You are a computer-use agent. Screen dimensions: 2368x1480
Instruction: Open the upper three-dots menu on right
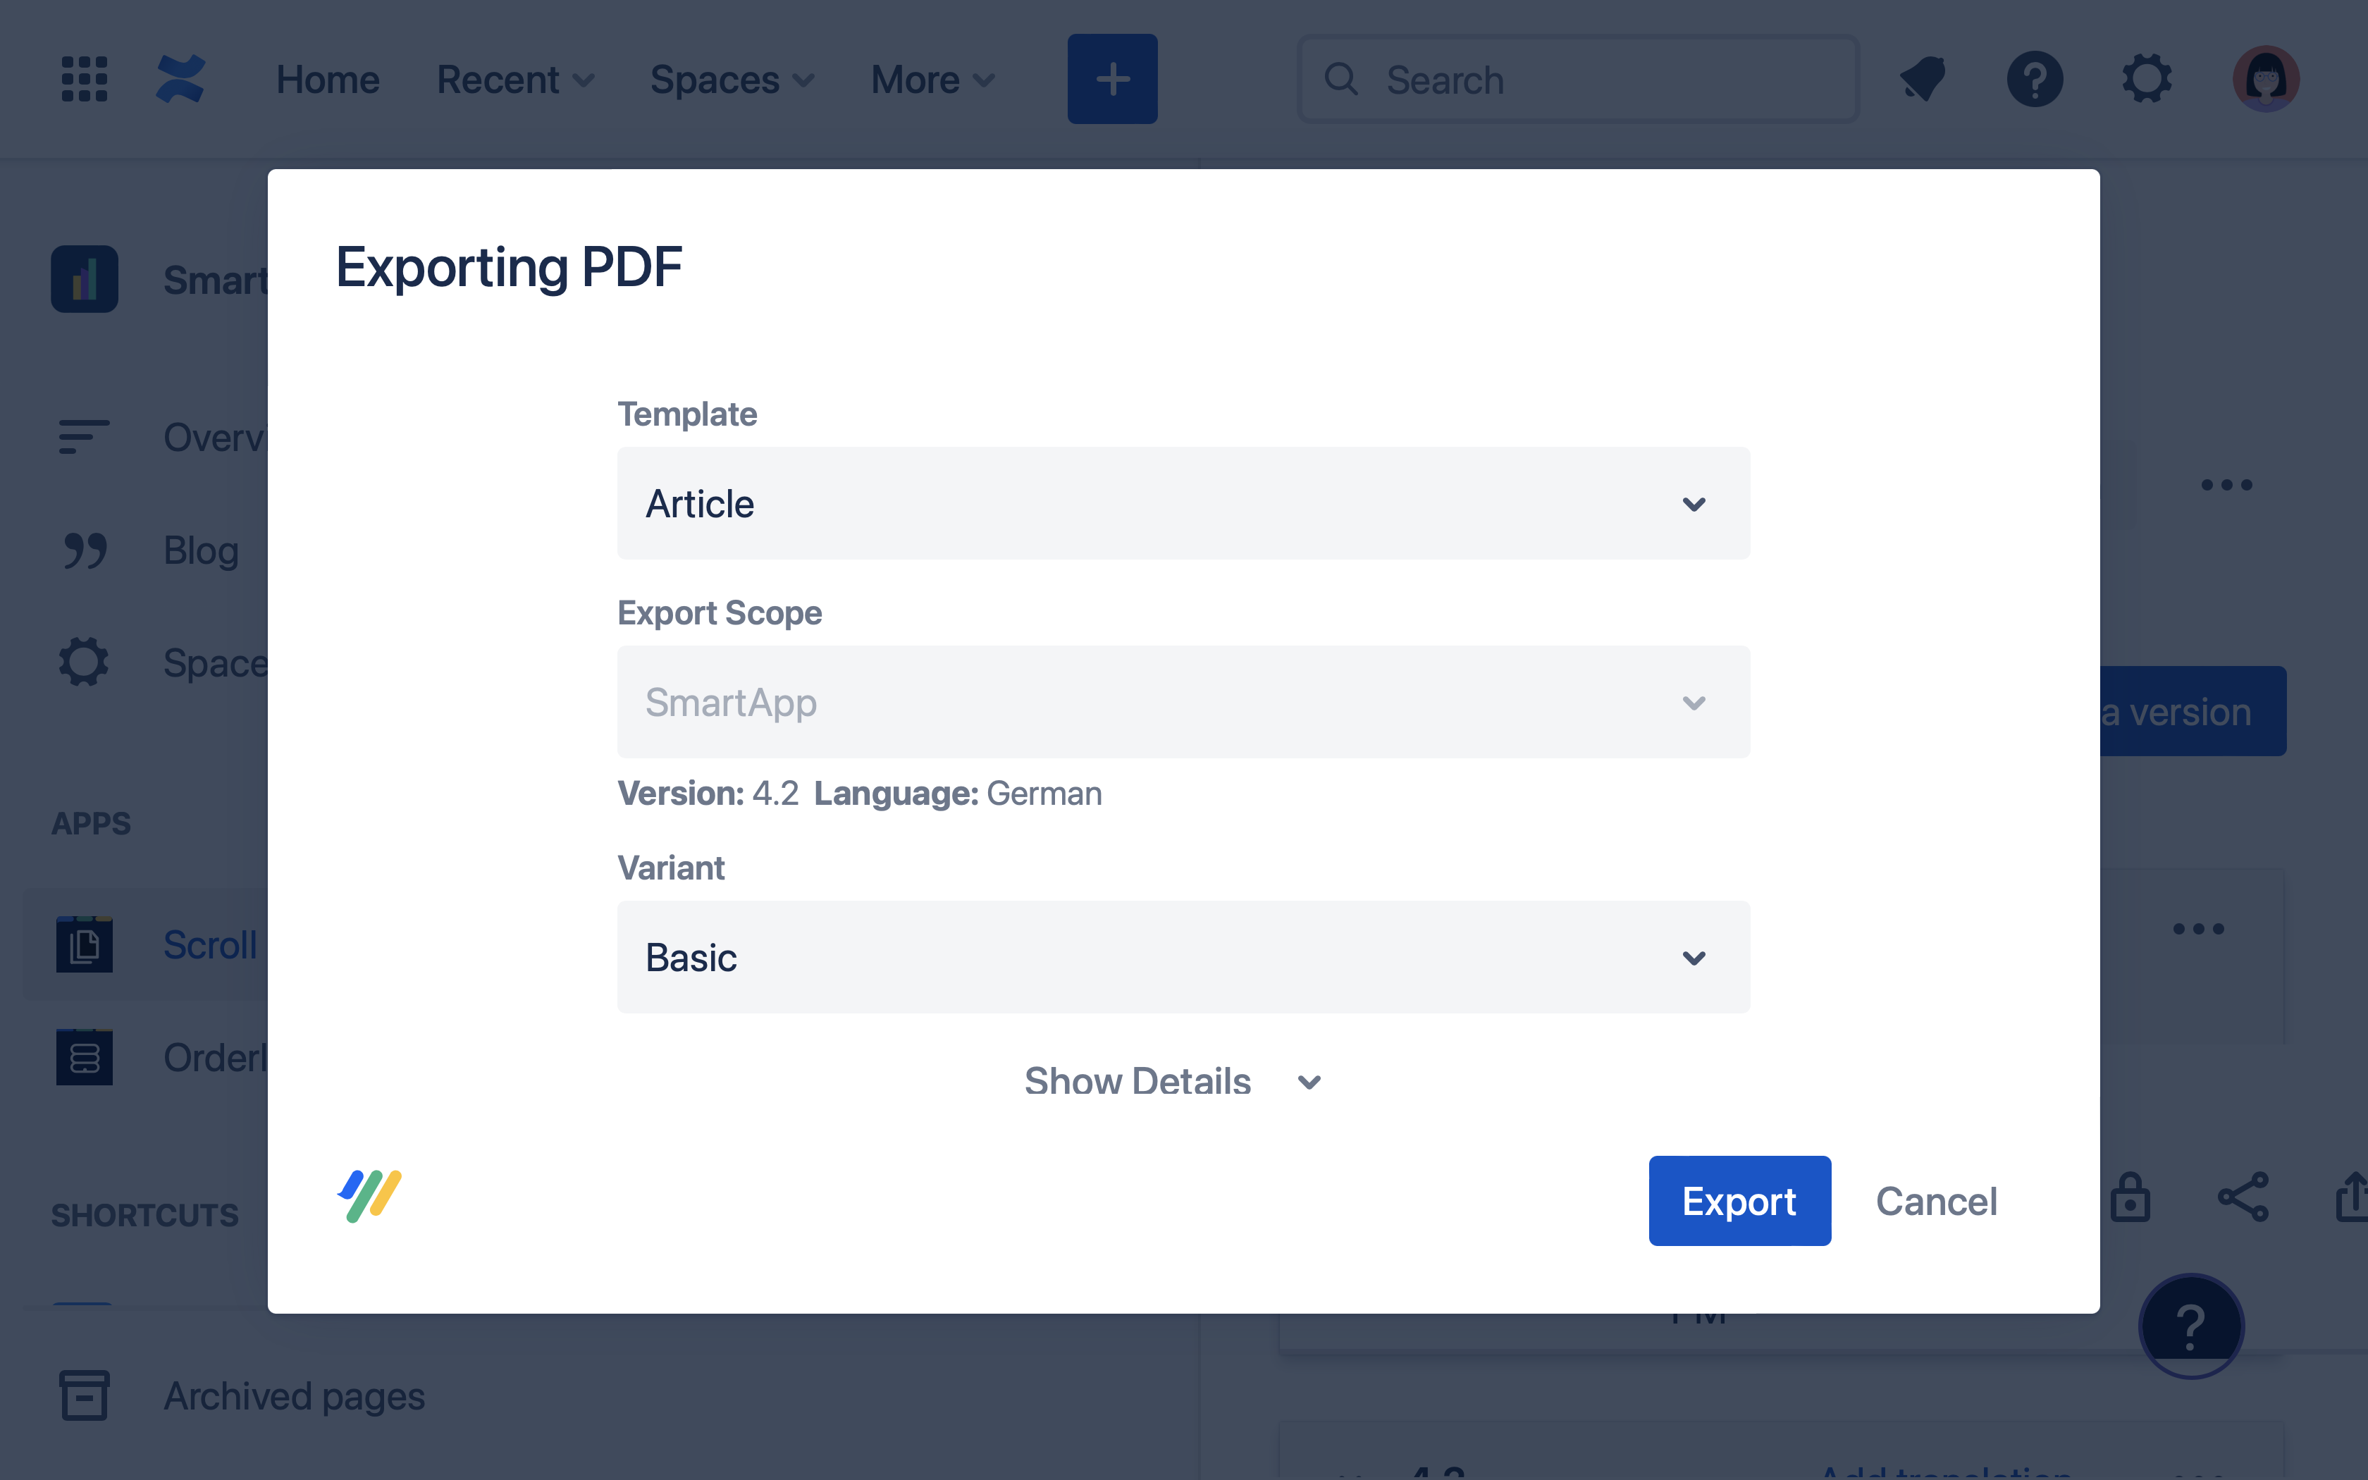(2226, 486)
